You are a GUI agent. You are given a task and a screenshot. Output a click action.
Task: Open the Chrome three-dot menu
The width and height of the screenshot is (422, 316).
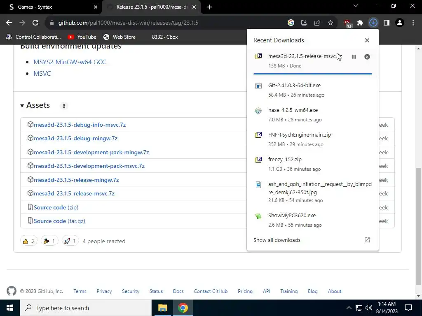point(413,23)
